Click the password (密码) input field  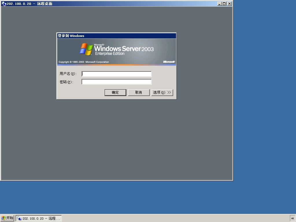pos(116,82)
